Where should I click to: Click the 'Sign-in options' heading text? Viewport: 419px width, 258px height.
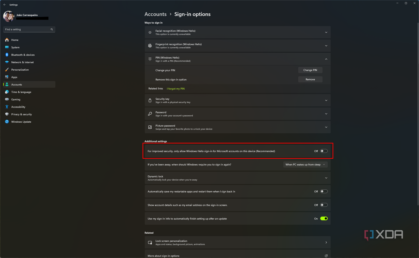tap(192, 14)
